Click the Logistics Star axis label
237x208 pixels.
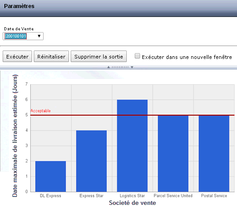click(132, 196)
